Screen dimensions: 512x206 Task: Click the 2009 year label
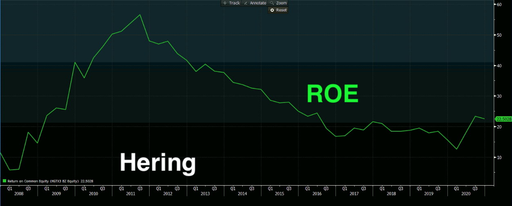pyautogui.click(x=56, y=194)
